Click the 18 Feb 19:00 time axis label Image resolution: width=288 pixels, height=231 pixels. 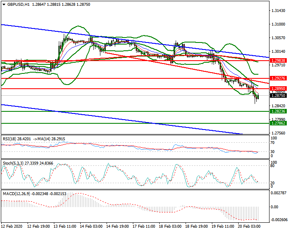click(197, 226)
